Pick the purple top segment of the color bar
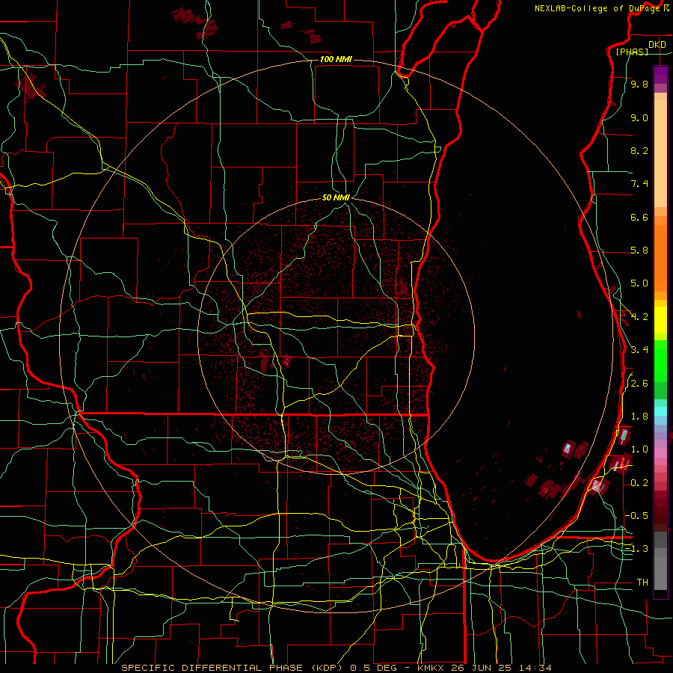Image resolution: width=673 pixels, height=673 pixels. (x=660, y=75)
